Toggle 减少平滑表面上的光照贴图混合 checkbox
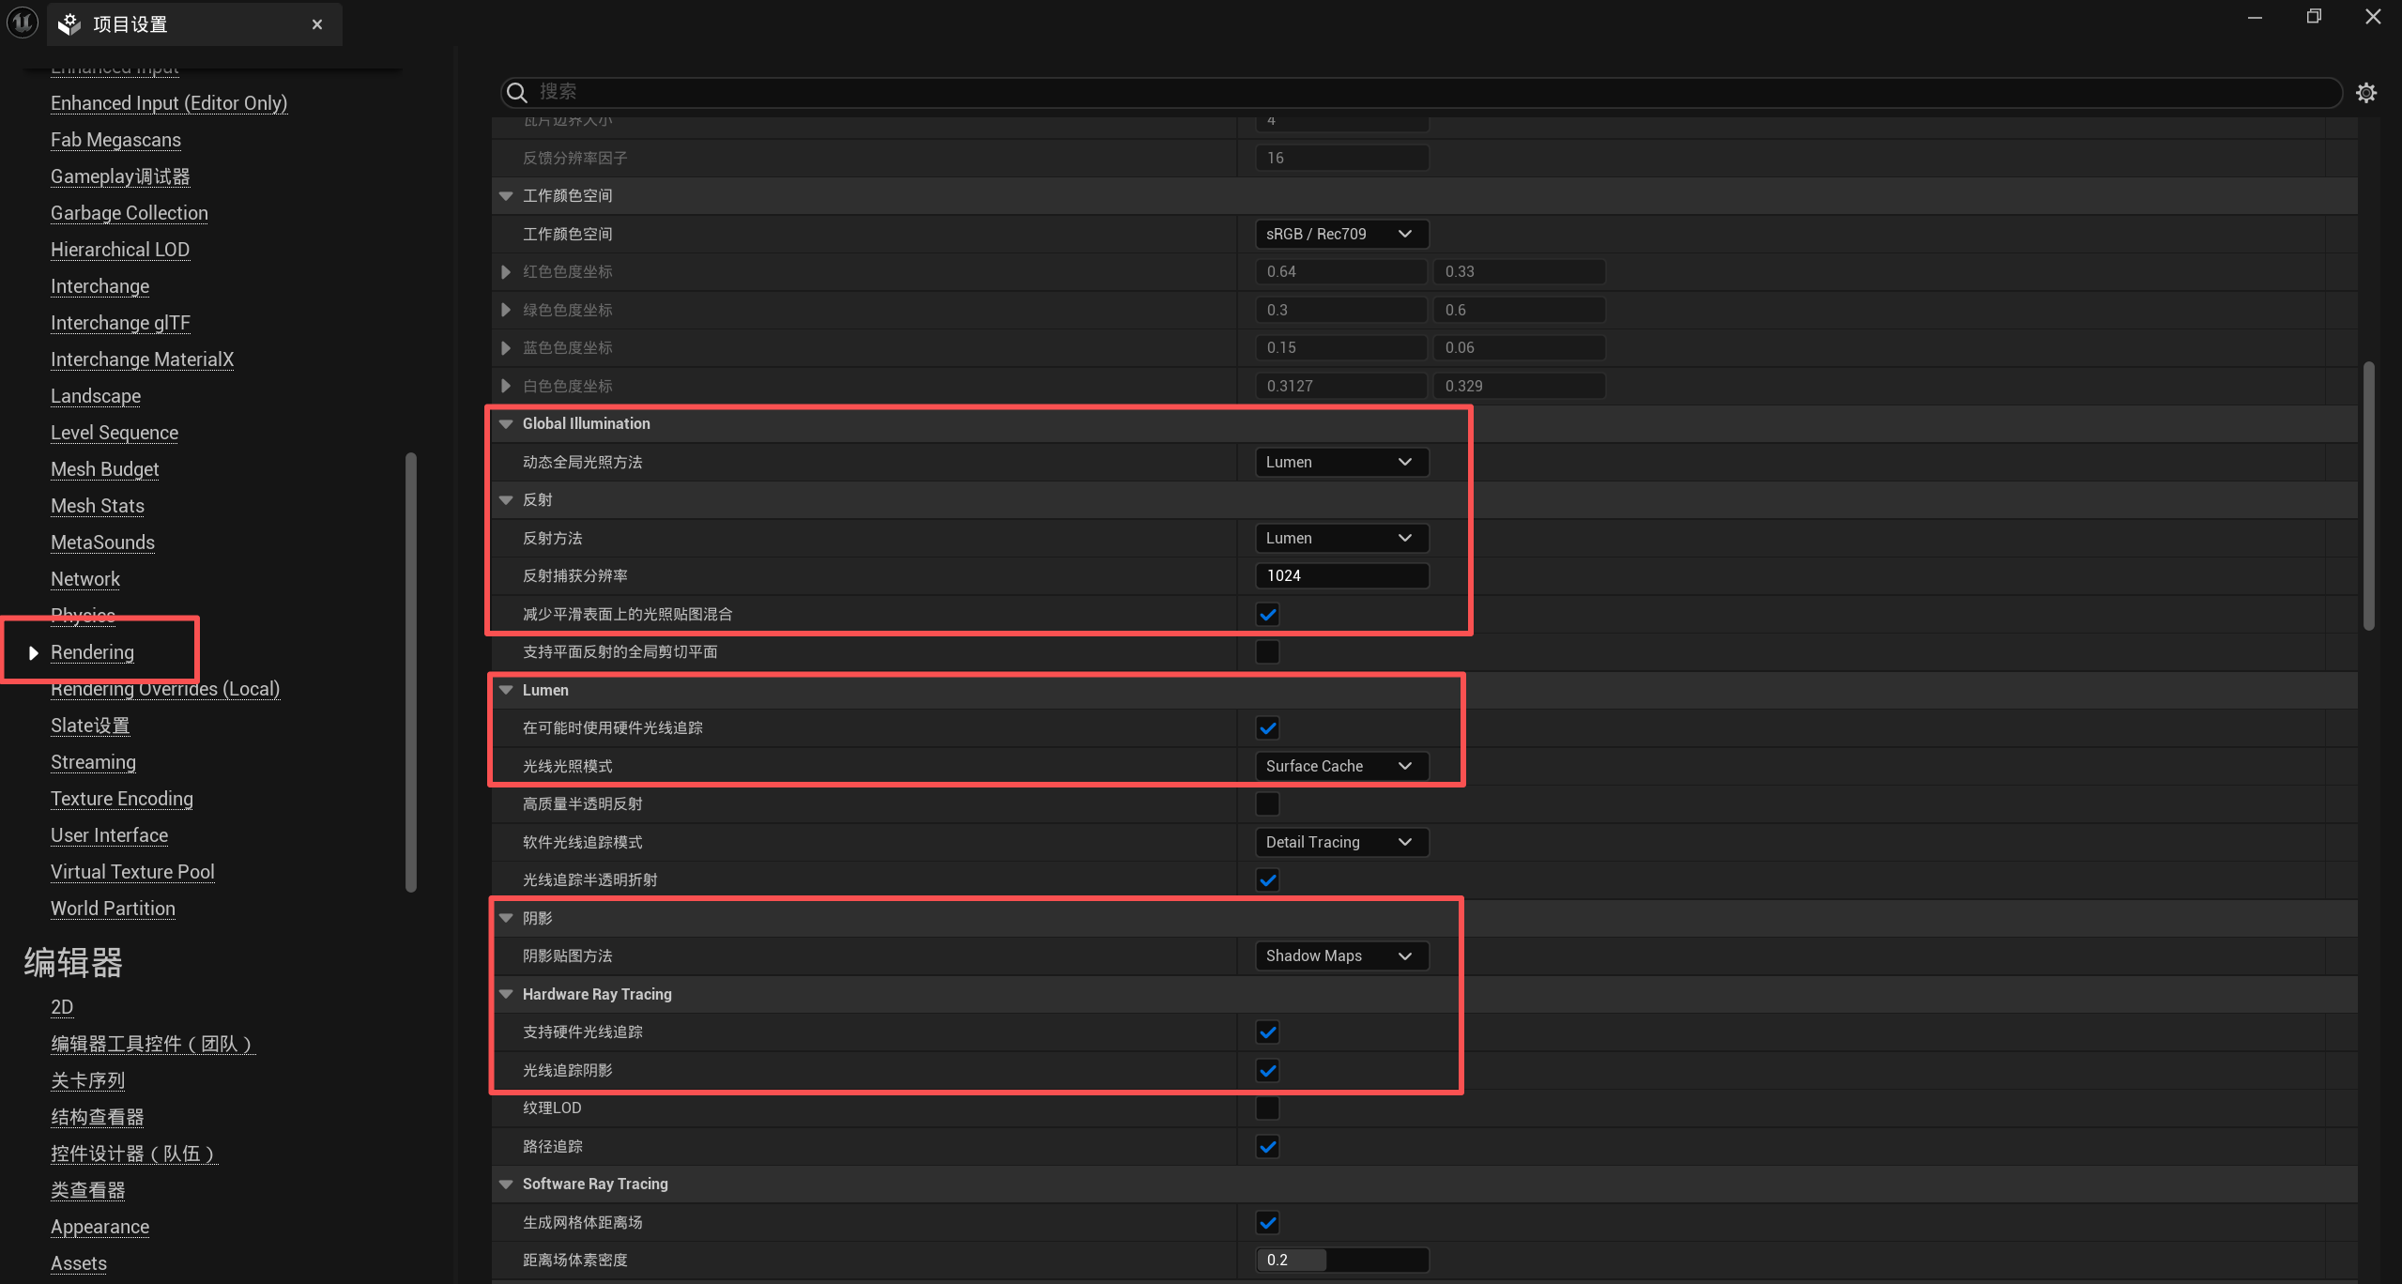Viewport: 2402px width, 1284px height. 1267,614
